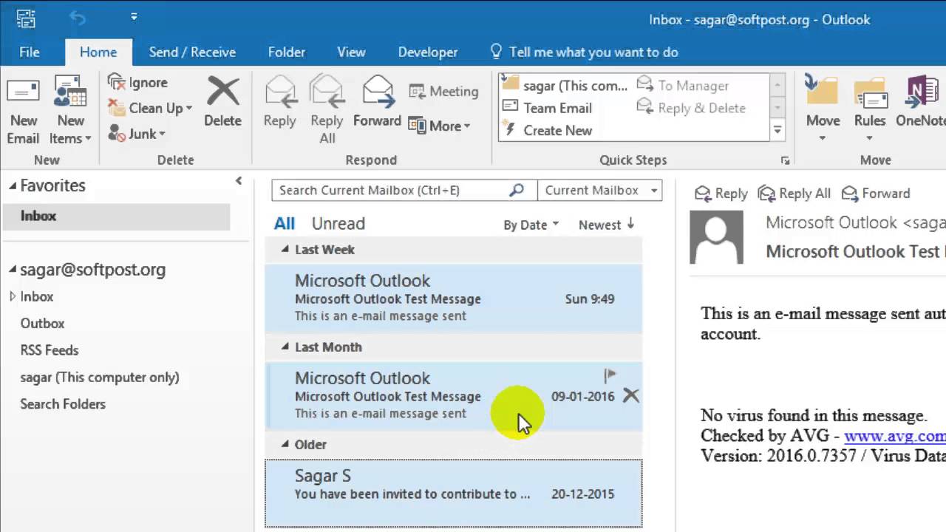This screenshot has height=532, width=946.
Task: Open the Junk dropdown
Action: [137, 134]
